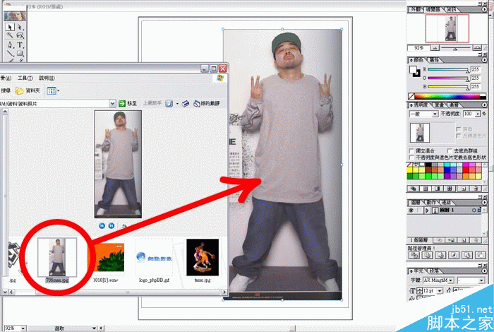This screenshot has width=494, height=332.
Task: Click the Fill/Stroke swatch in Color panel
Action: point(415,71)
